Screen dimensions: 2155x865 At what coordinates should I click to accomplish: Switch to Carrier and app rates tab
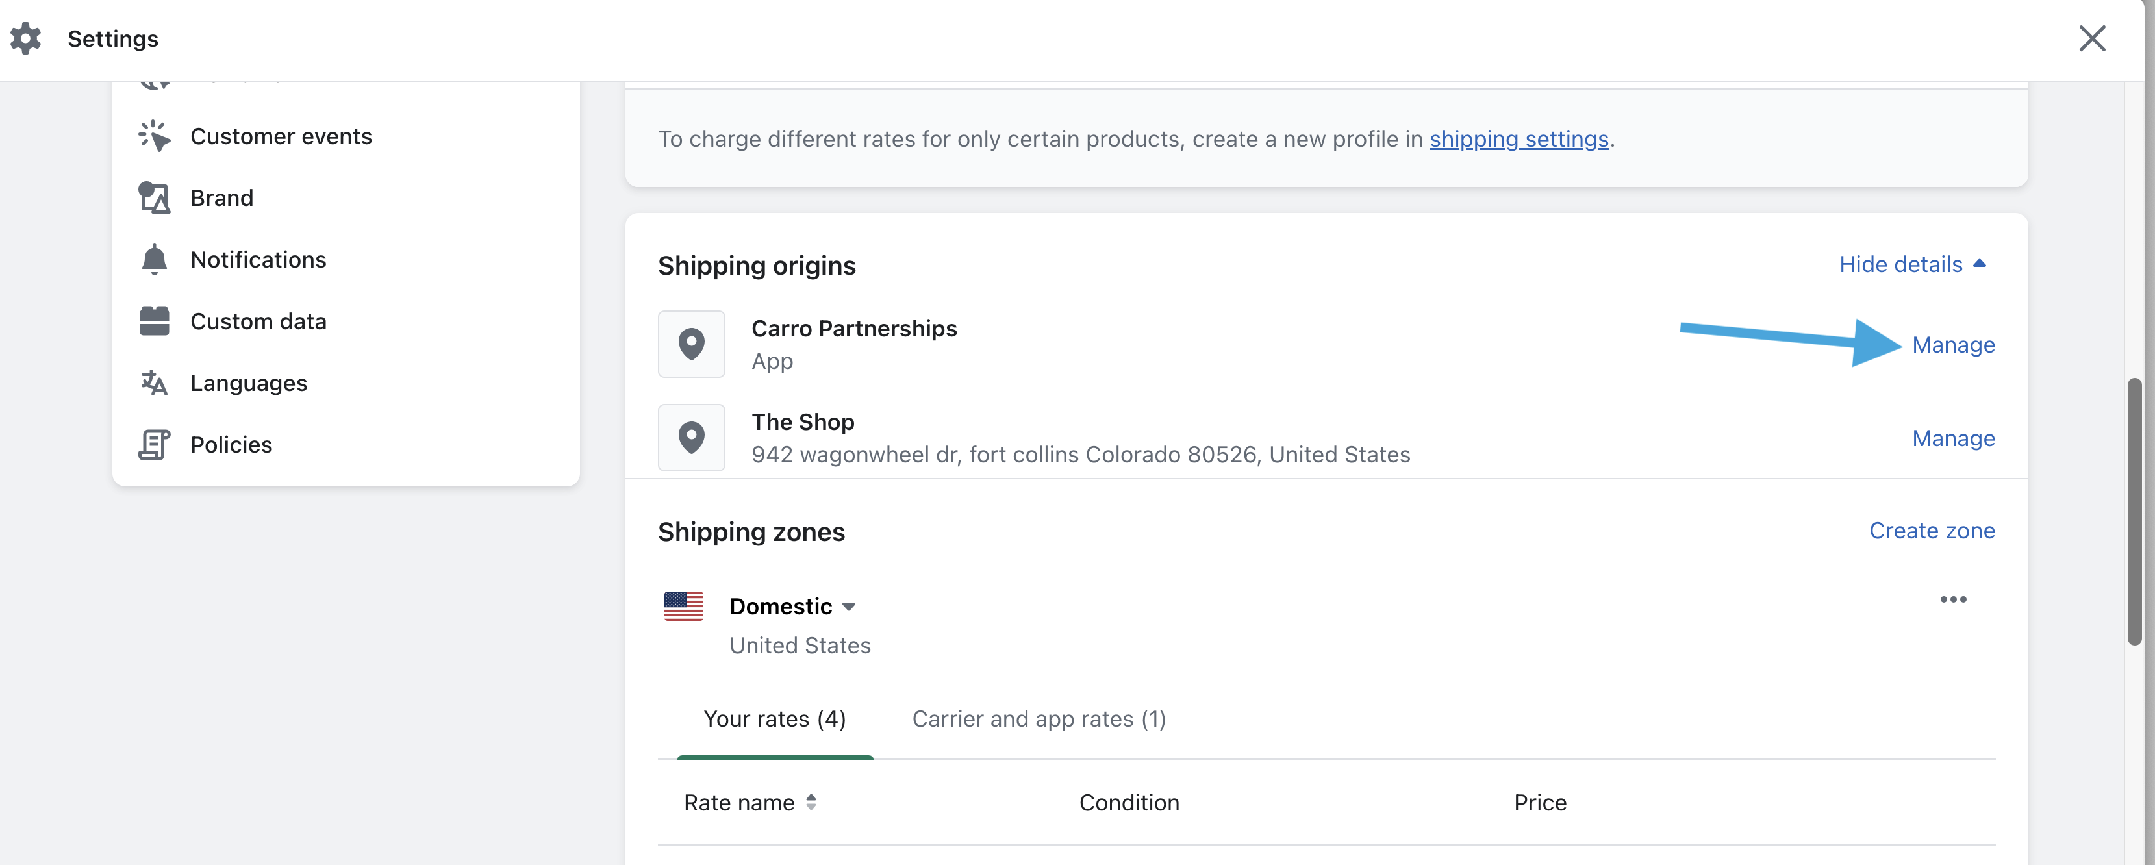point(1038,720)
